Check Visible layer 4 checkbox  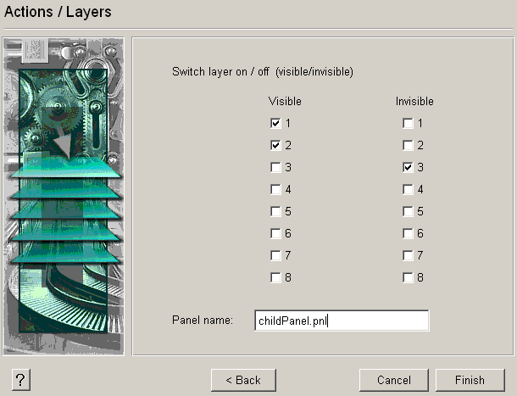(x=275, y=189)
